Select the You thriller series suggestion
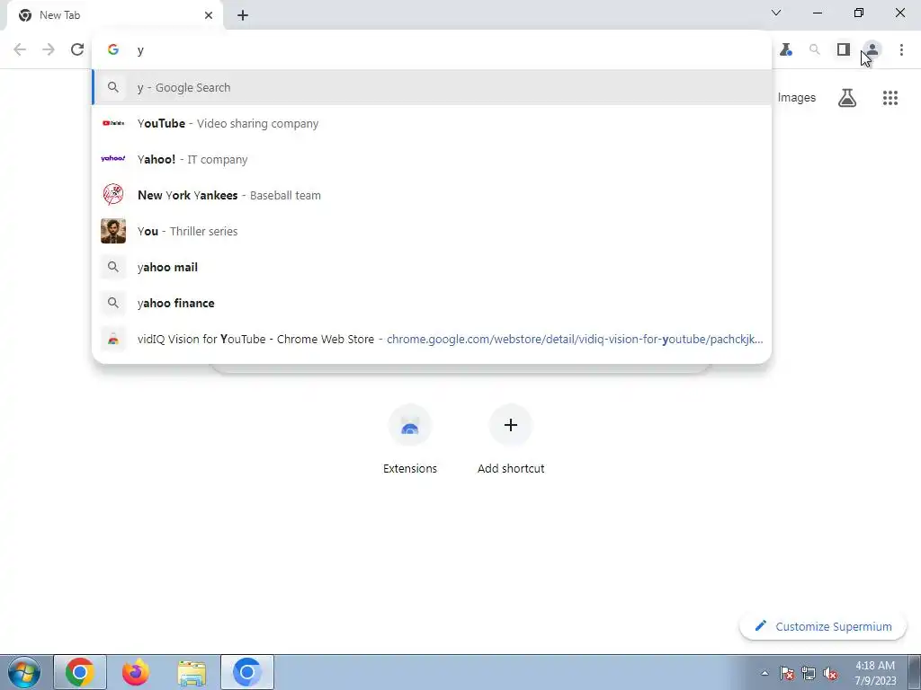Viewport: 921px width, 690px height. click(x=432, y=231)
